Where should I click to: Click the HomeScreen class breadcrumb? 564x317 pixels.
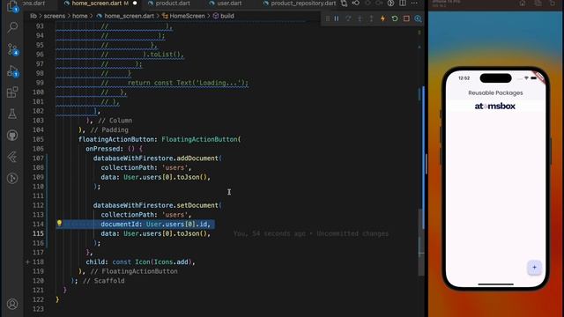[187, 16]
